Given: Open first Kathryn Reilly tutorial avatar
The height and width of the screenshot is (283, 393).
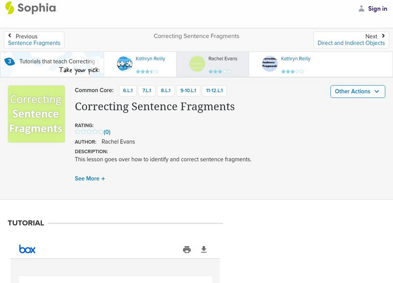Looking at the screenshot, I should 125,64.
